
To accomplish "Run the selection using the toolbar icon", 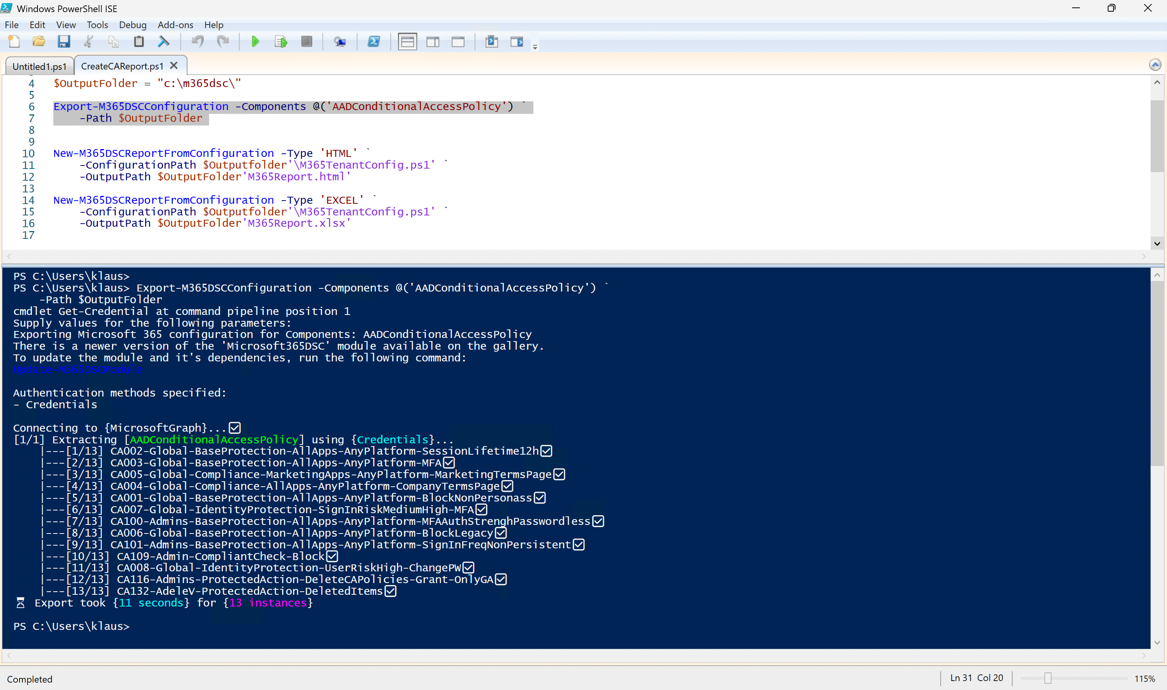I will tap(281, 42).
